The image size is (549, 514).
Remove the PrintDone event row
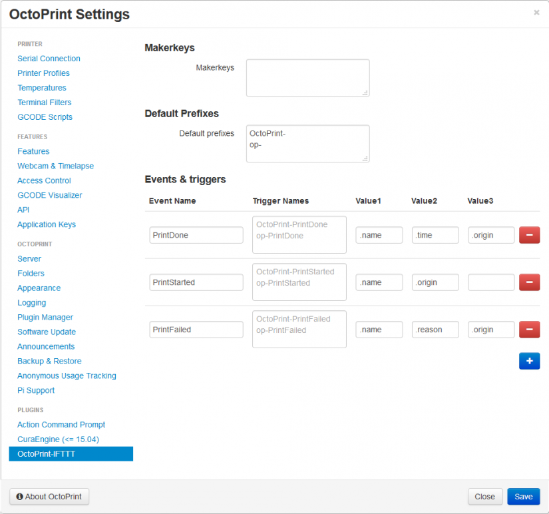529,235
